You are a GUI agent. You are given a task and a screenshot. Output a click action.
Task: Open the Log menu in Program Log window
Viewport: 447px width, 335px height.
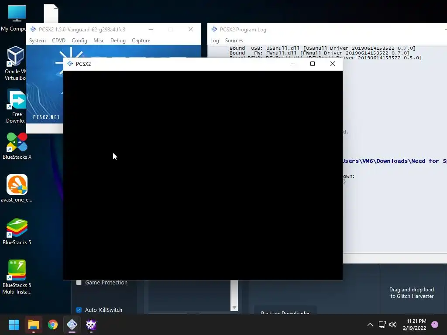pyautogui.click(x=215, y=41)
